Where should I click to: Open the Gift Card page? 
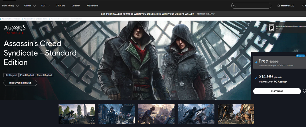(61, 6)
